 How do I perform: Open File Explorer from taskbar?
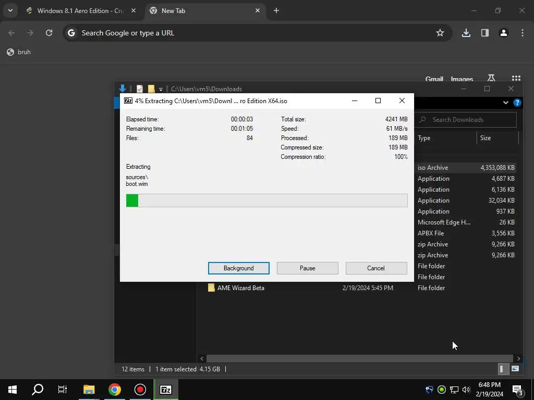point(89,390)
